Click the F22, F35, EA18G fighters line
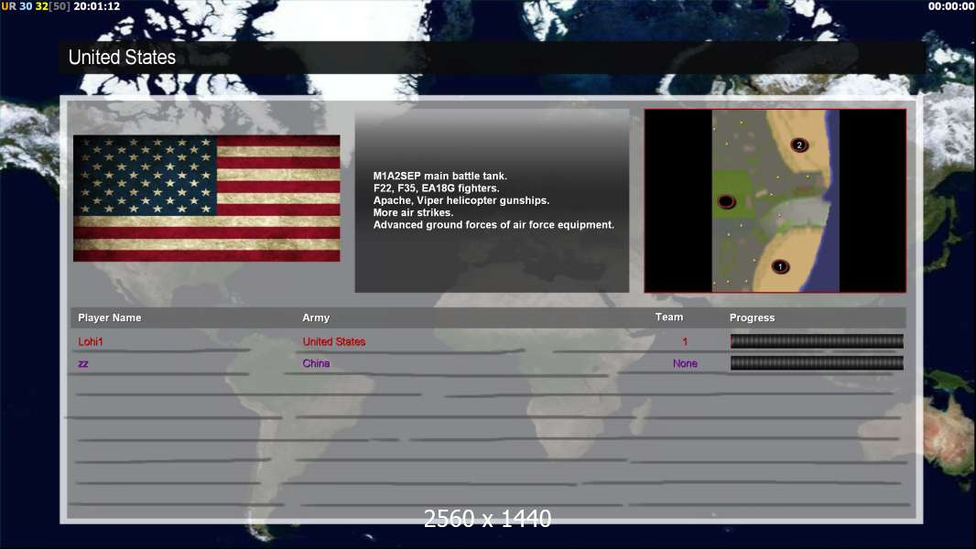This screenshot has height=549, width=976. point(437,188)
